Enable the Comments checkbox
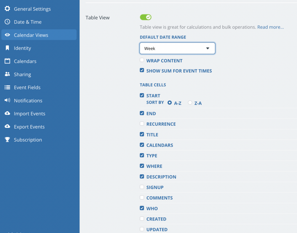 pos(142,197)
